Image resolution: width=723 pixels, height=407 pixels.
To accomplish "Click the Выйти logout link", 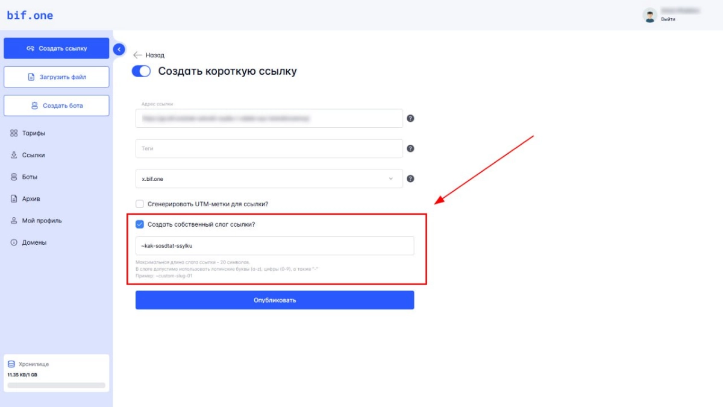I will [668, 19].
